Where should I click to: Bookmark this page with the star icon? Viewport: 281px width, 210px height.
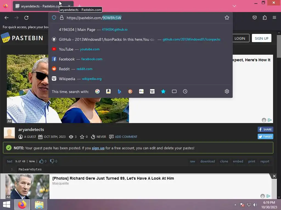click(x=227, y=17)
